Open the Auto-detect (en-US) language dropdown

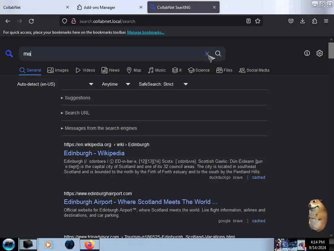pos(55,84)
